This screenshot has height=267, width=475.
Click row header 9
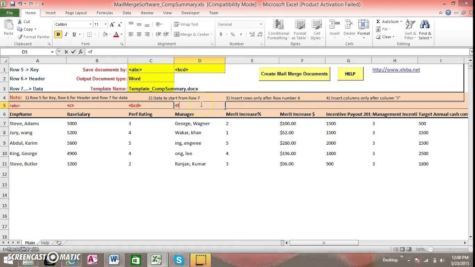coord(4,143)
